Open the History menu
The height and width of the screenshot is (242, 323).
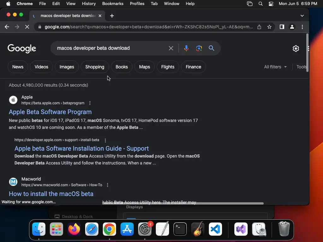point(89,3)
